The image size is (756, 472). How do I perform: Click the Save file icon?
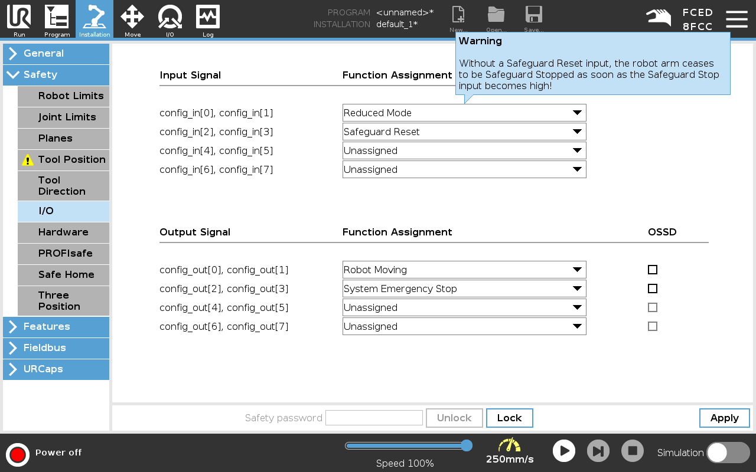click(533, 15)
